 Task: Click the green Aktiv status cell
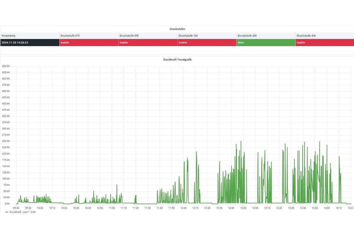click(x=265, y=43)
